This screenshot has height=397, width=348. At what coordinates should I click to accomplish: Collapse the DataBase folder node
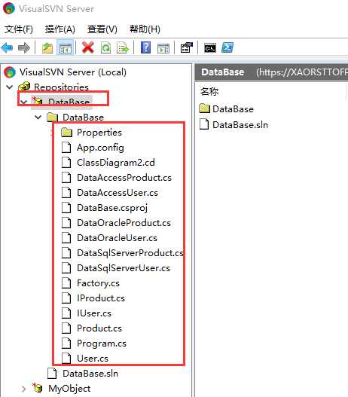pos(38,118)
